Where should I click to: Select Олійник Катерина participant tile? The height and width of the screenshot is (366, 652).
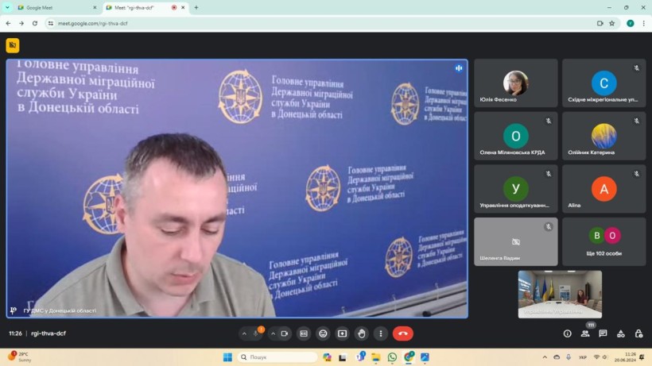point(604,136)
